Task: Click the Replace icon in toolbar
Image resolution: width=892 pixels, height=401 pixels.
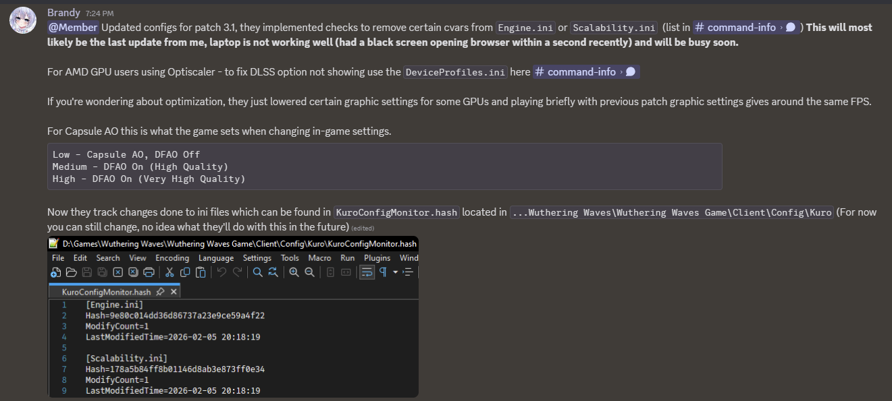Action: (273, 272)
